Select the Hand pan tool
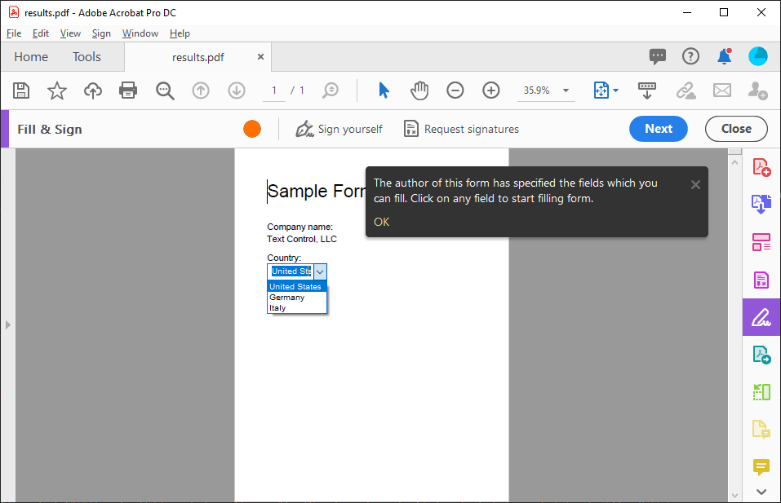The height and width of the screenshot is (503, 781). (x=419, y=90)
